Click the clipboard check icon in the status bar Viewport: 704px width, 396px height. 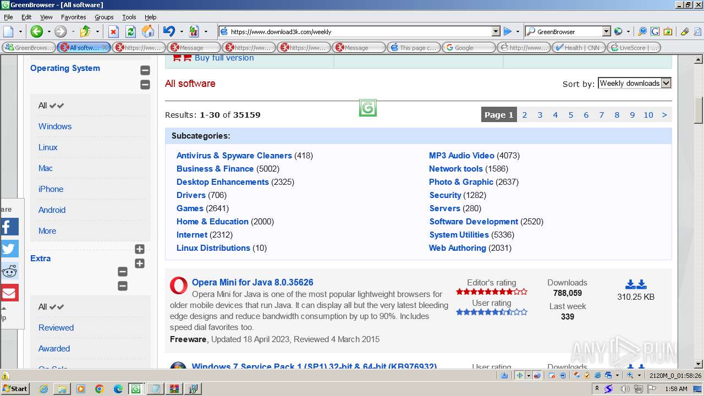(x=587, y=375)
